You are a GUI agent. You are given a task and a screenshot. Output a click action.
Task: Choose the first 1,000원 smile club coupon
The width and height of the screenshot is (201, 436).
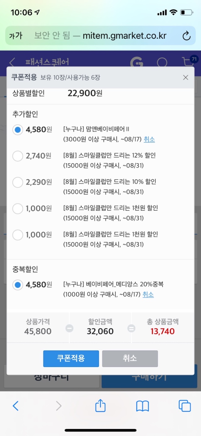pos(18,208)
